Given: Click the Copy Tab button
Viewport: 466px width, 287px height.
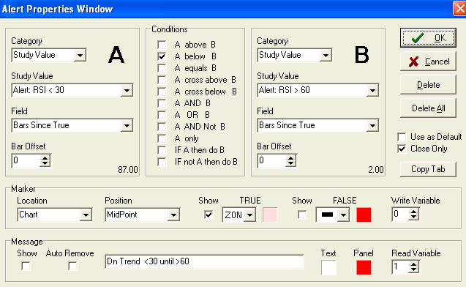Looking at the screenshot, I should (x=428, y=169).
